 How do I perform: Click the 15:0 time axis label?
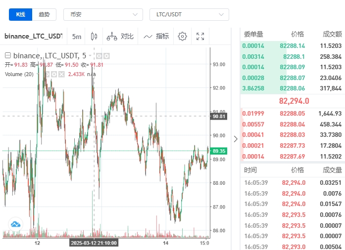coord(204,243)
